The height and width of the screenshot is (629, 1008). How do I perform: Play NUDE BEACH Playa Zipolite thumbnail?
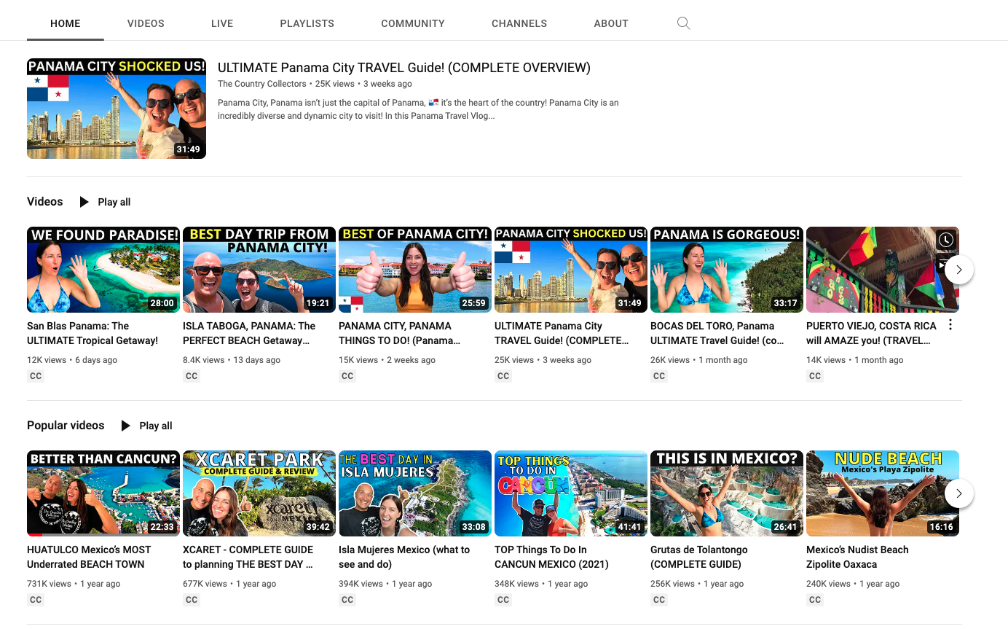(883, 493)
